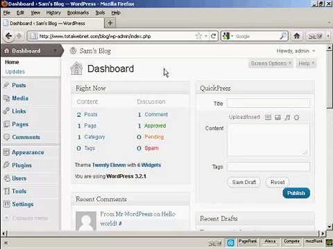Open the Firefox Help menu

(x=116, y=12)
